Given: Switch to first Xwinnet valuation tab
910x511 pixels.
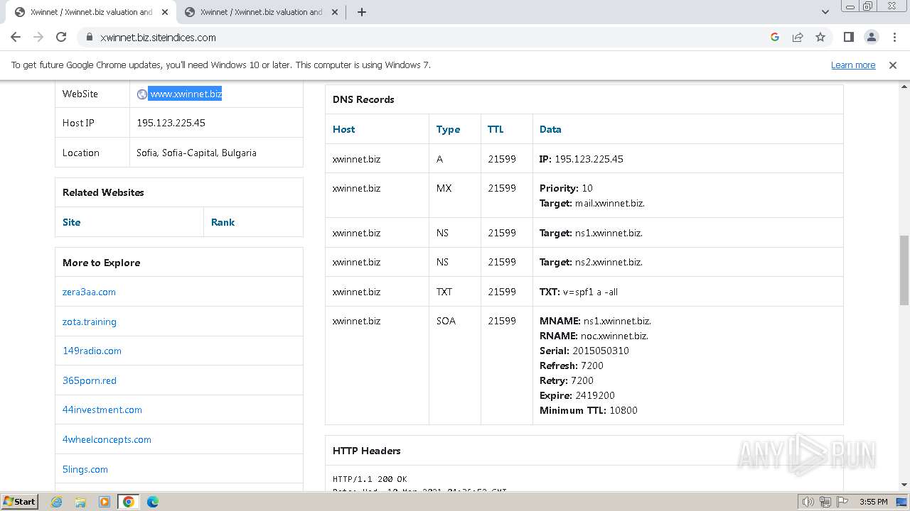Looking at the screenshot, I should [x=91, y=12].
